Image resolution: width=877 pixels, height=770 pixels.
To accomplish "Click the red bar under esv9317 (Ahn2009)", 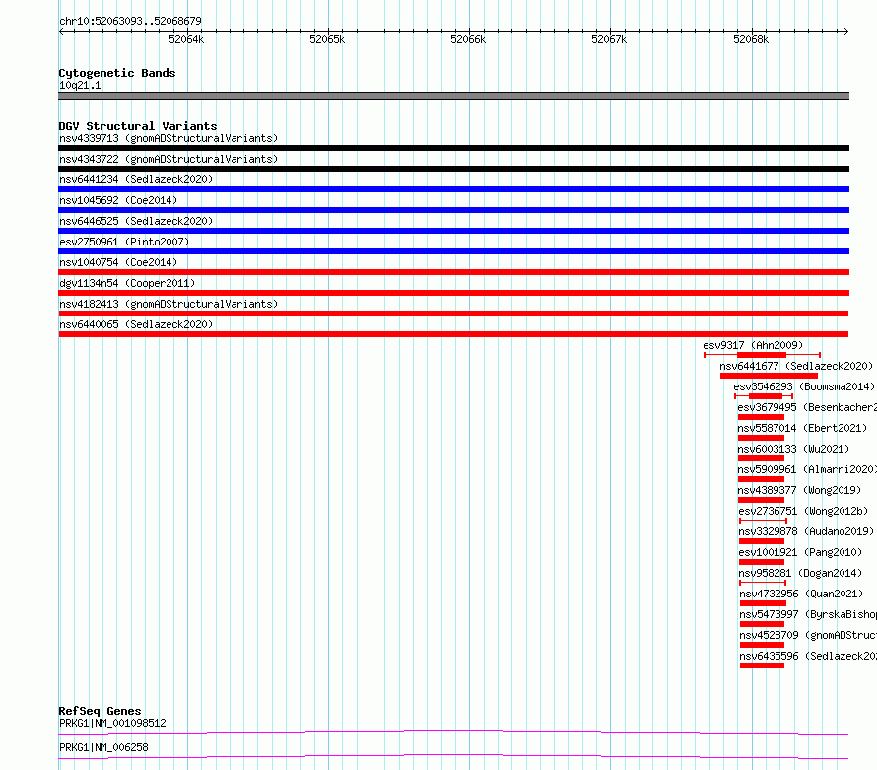I will click(762, 355).
